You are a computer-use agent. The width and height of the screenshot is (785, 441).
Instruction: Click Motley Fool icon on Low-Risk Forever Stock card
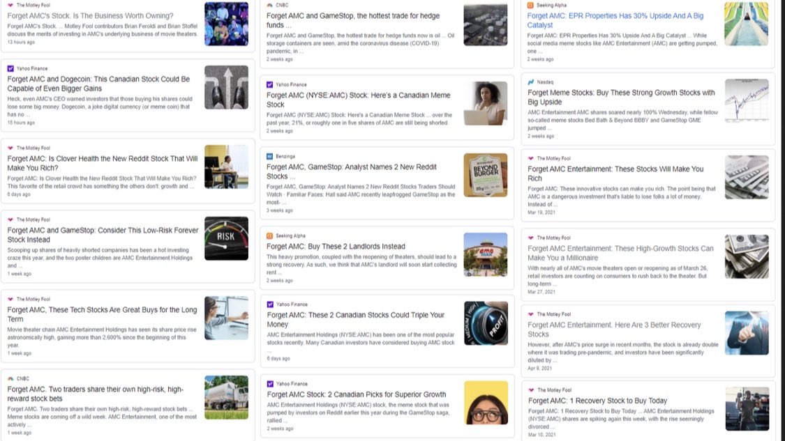tap(10, 219)
